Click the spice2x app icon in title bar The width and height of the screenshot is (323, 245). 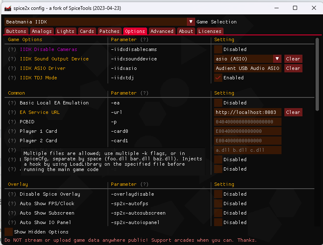7,8
